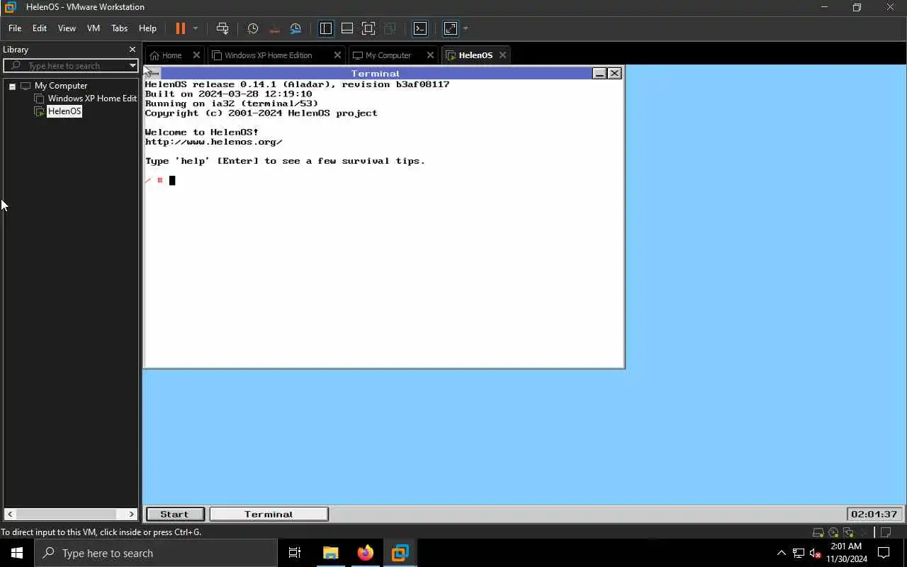Select My Computer in the library tree

coord(61,86)
